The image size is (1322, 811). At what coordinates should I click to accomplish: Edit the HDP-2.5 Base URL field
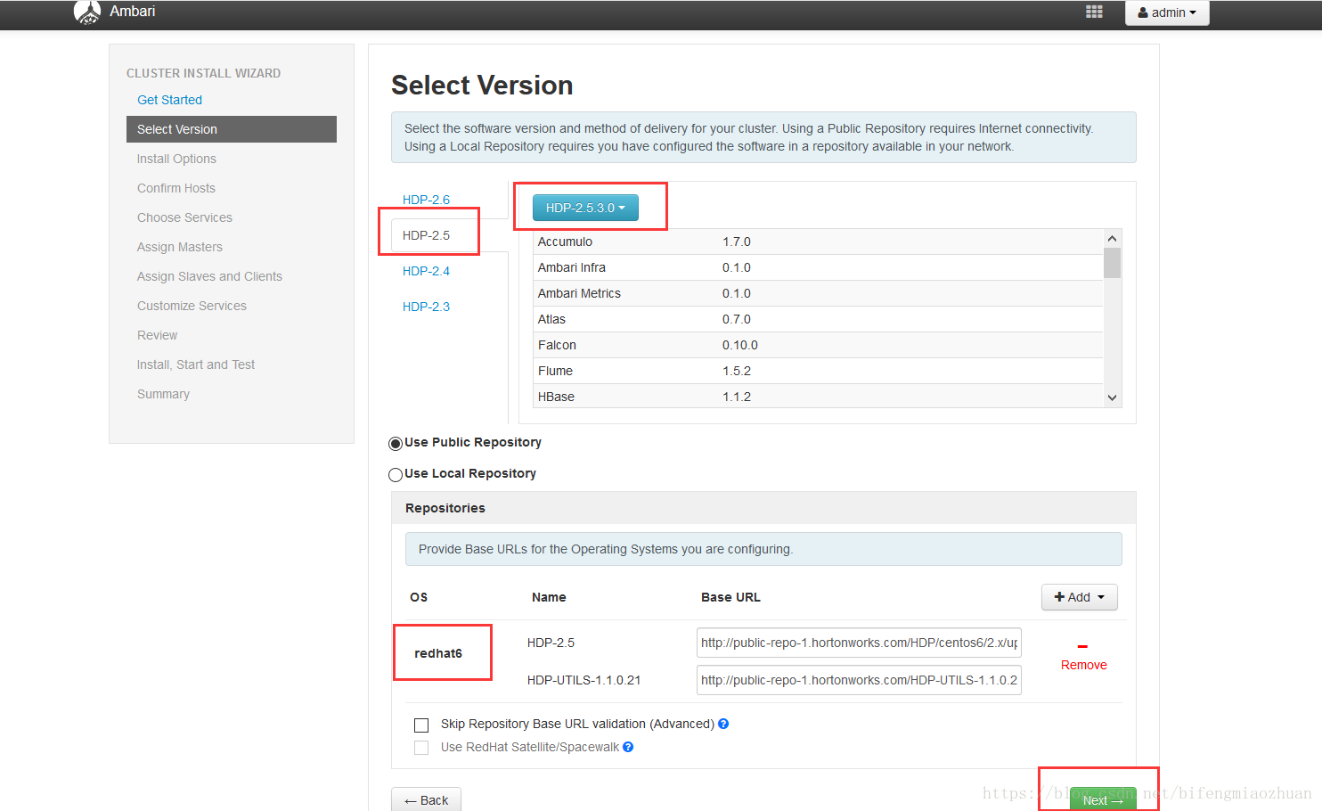click(859, 643)
